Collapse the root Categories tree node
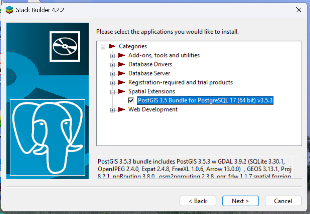The image size is (310, 214). point(103,47)
